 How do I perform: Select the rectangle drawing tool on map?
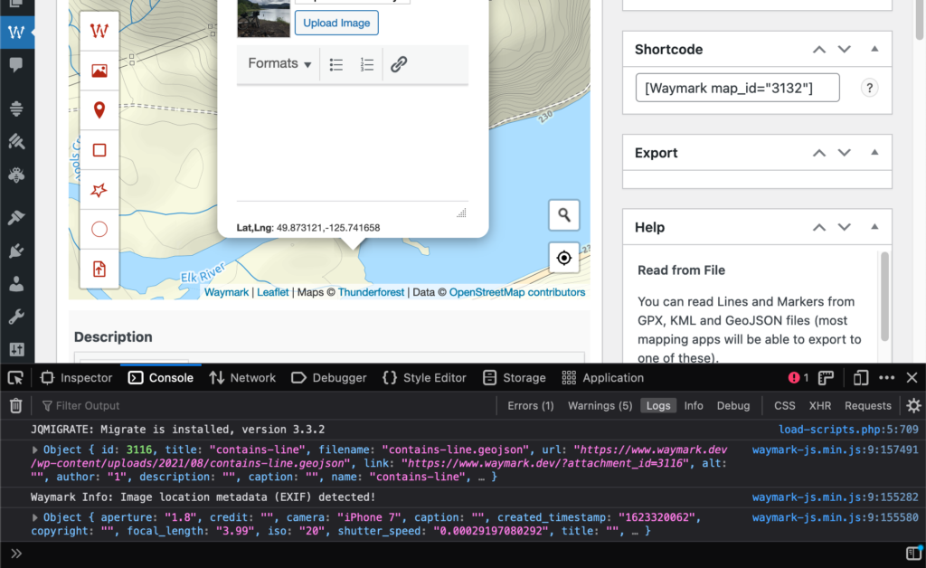(x=99, y=150)
